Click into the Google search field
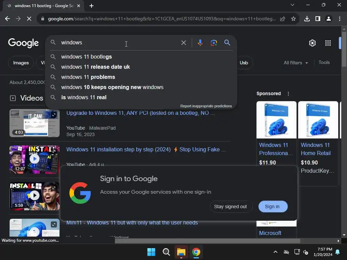 120,43
